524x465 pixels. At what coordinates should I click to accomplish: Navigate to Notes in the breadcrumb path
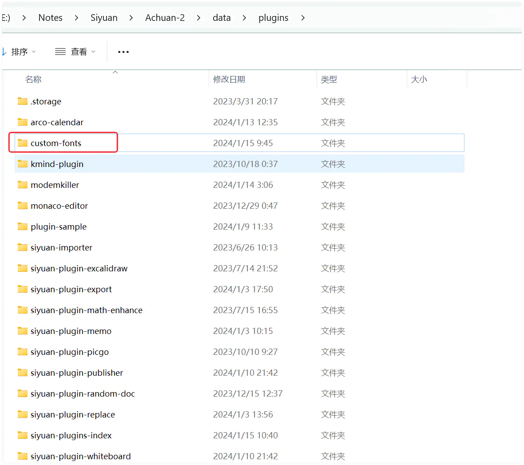click(x=50, y=18)
